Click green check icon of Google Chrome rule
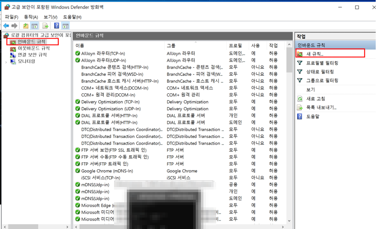Image resolution: width=377 pixels, height=229 pixels. coord(77,170)
